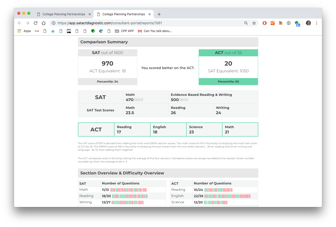Click the ACT composite score 20
The width and height of the screenshot is (336, 227).
(x=228, y=64)
